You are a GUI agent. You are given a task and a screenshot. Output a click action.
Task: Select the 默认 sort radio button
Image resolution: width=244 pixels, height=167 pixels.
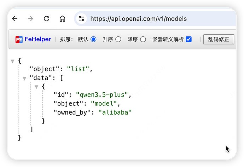pos(93,39)
